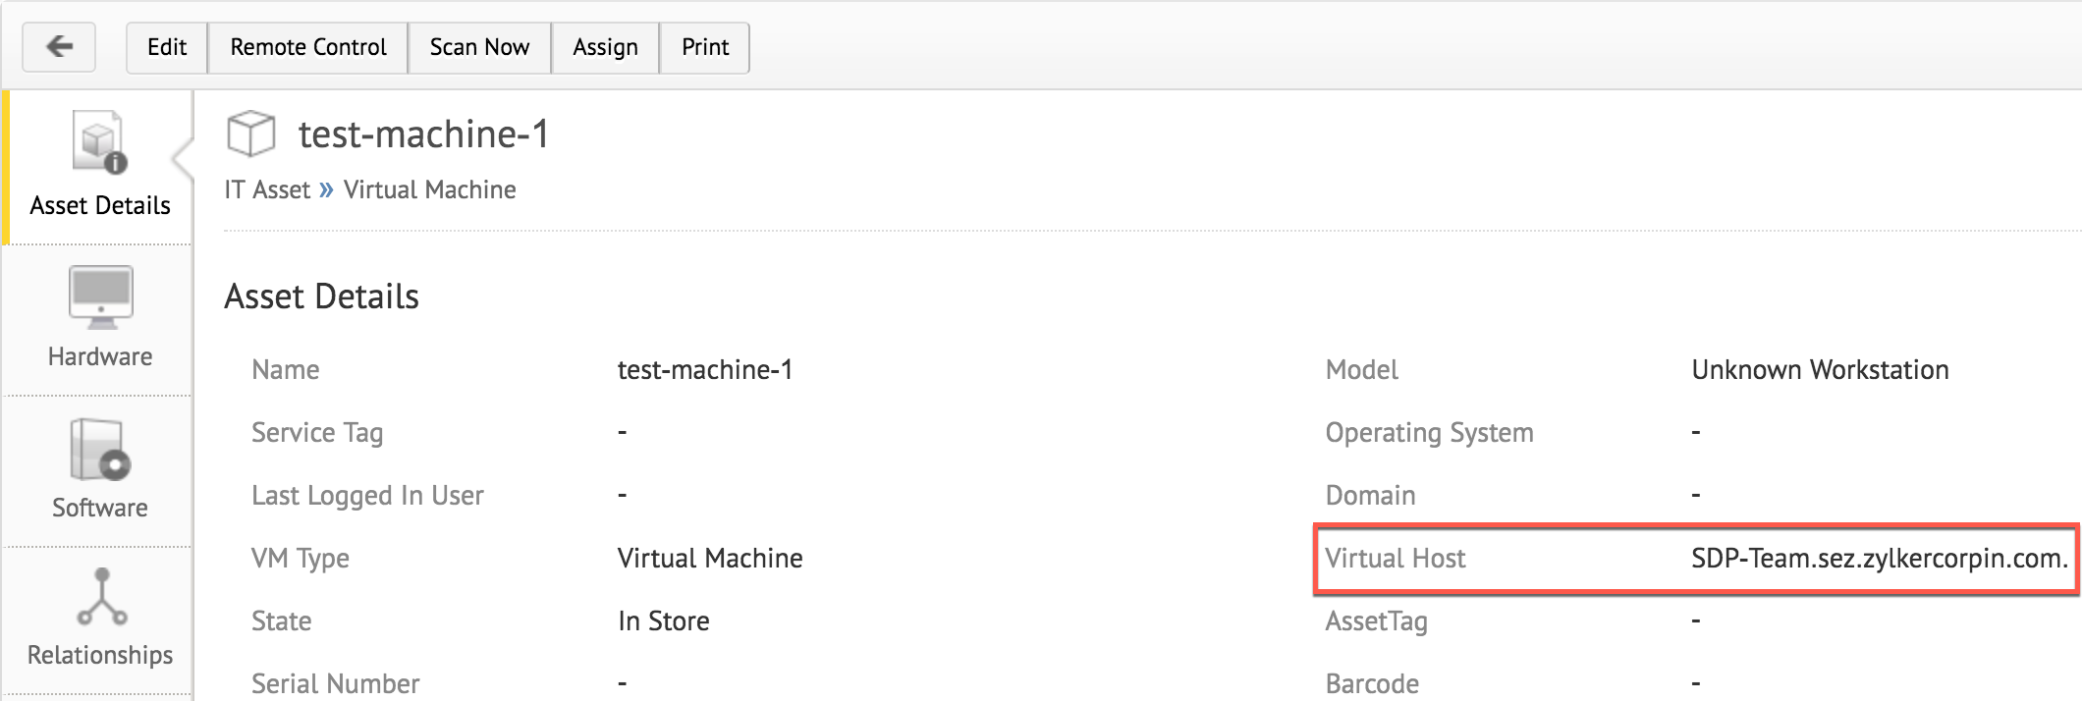Launch Remote Control for this asset
Image resolution: width=2082 pixels, height=701 pixels.
[308, 47]
